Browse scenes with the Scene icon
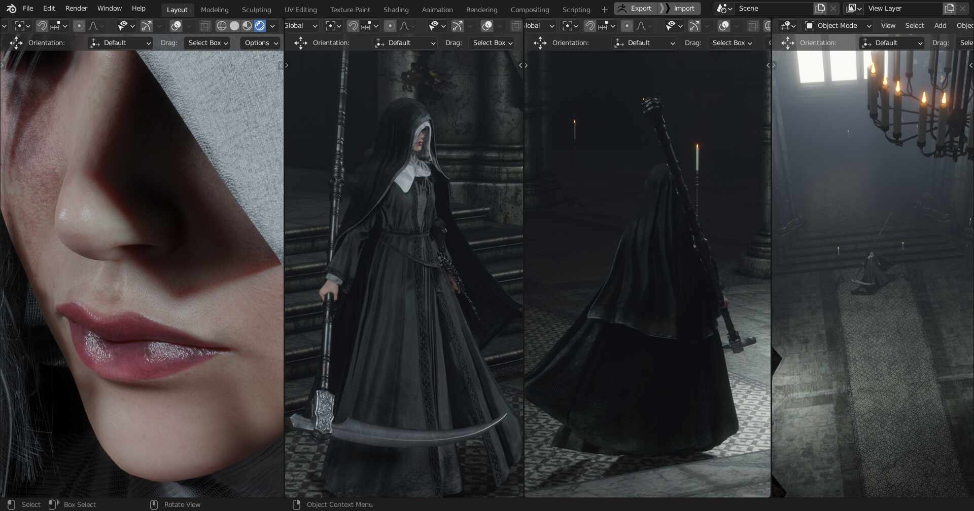This screenshot has height=511, width=974. click(724, 9)
